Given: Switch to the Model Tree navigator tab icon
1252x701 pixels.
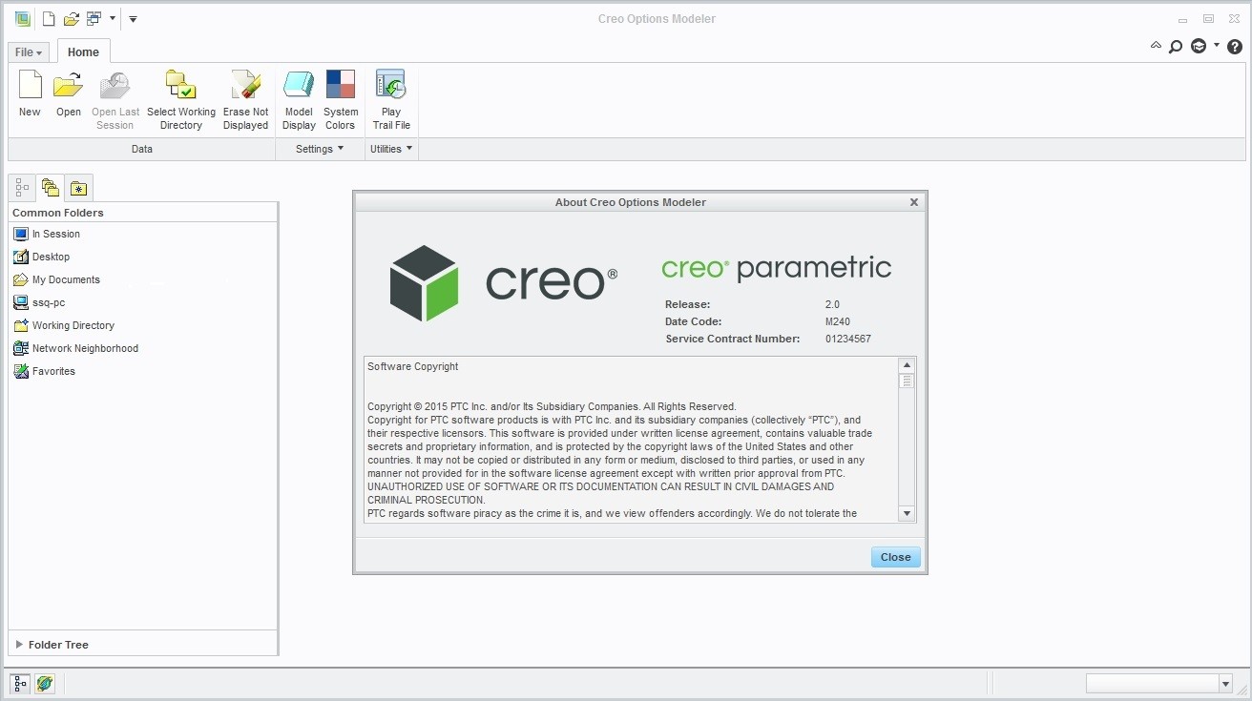Looking at the screenshot, I should point(22,188).
